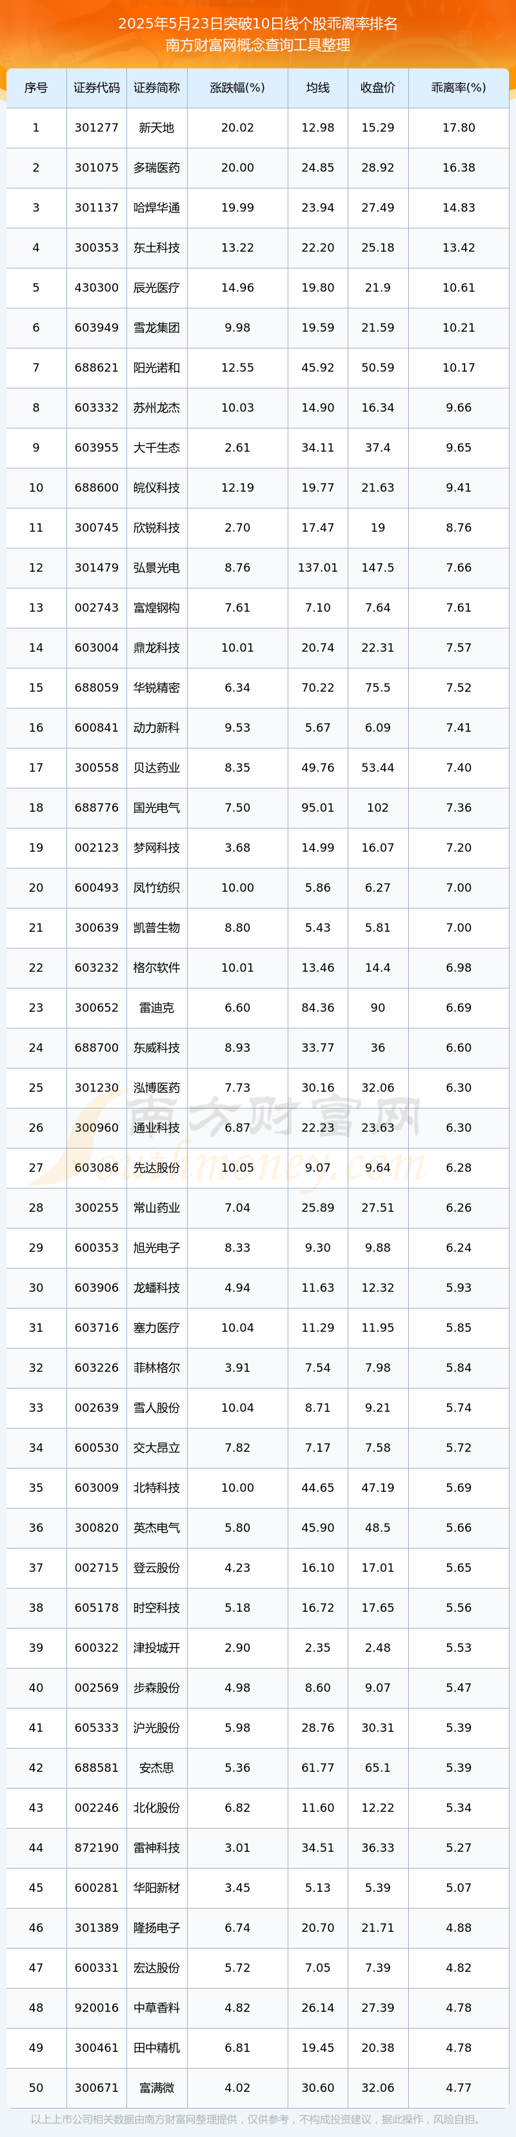Screen dimensions: 516x2137
Task: Click stock name 旭光电子
Action: pos(157,1248)
